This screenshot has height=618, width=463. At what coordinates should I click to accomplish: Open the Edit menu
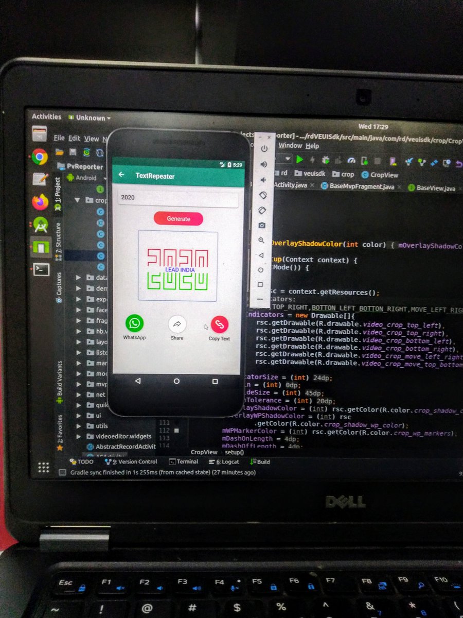[x=75, y=138]
